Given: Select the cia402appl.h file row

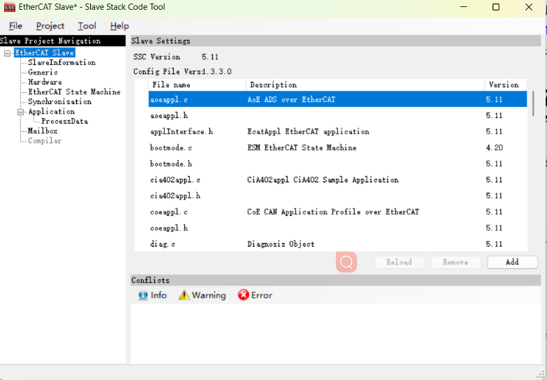Looking at the screenshot, I should 337,196.
